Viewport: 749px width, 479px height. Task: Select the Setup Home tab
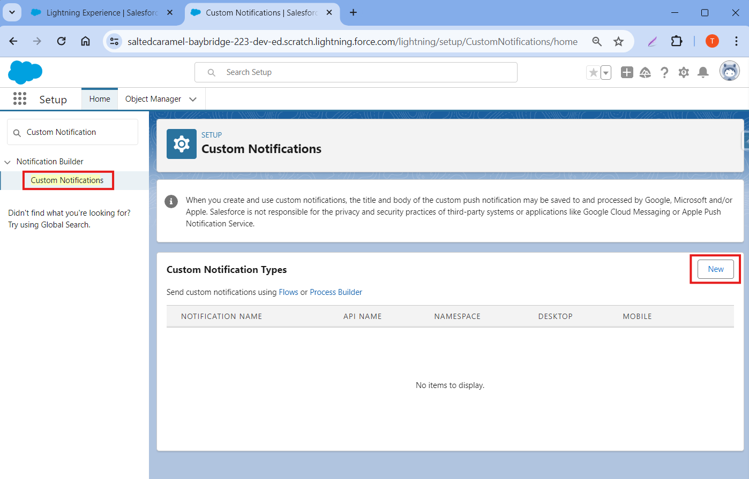pos(100,99)
